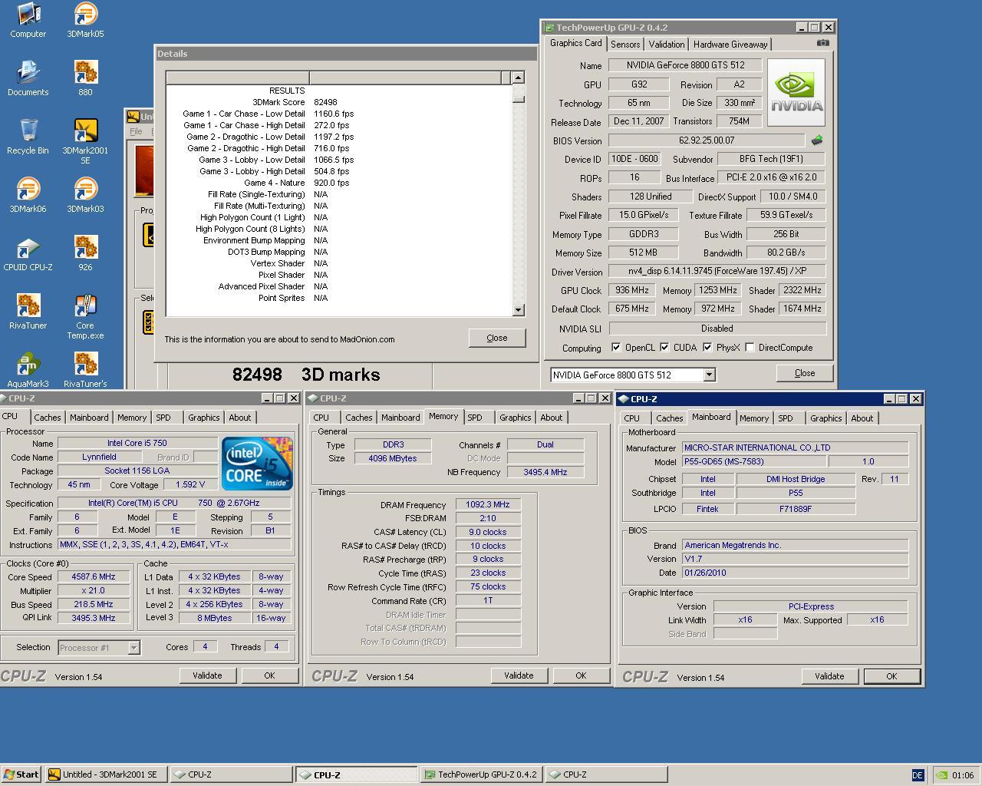Open Graphics tab in right CPU-Z window

(825, 418)
